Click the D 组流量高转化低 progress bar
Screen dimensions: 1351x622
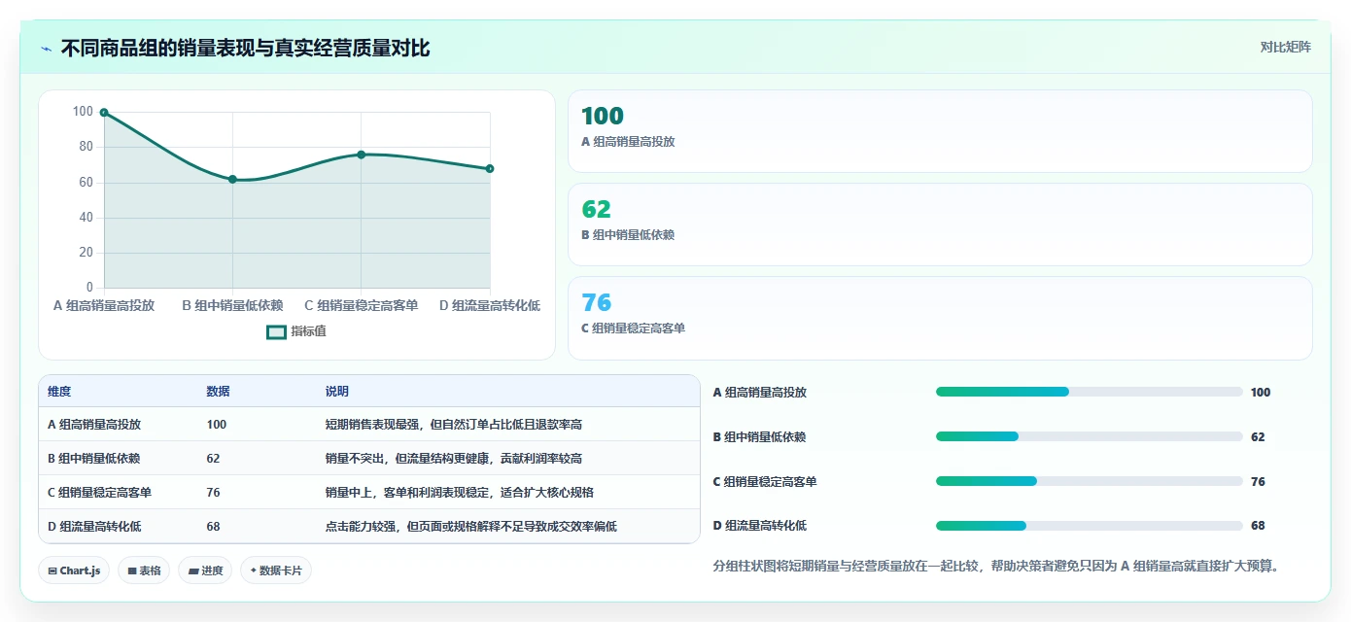[1089, 526]
